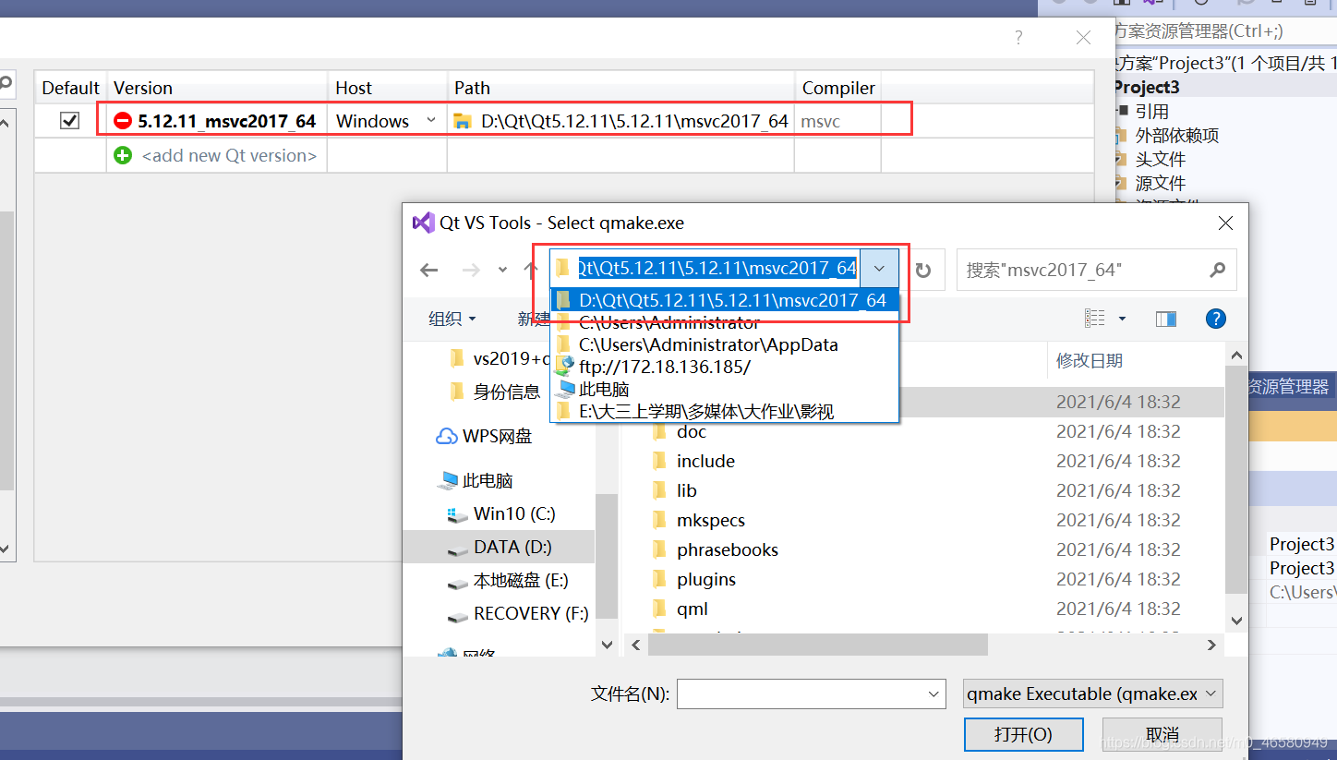Image resolution: width=1337 pixels, height=760 pixels.
Task: Select Project3 in Solution Explorer
Action: (x=1146, y=87)
